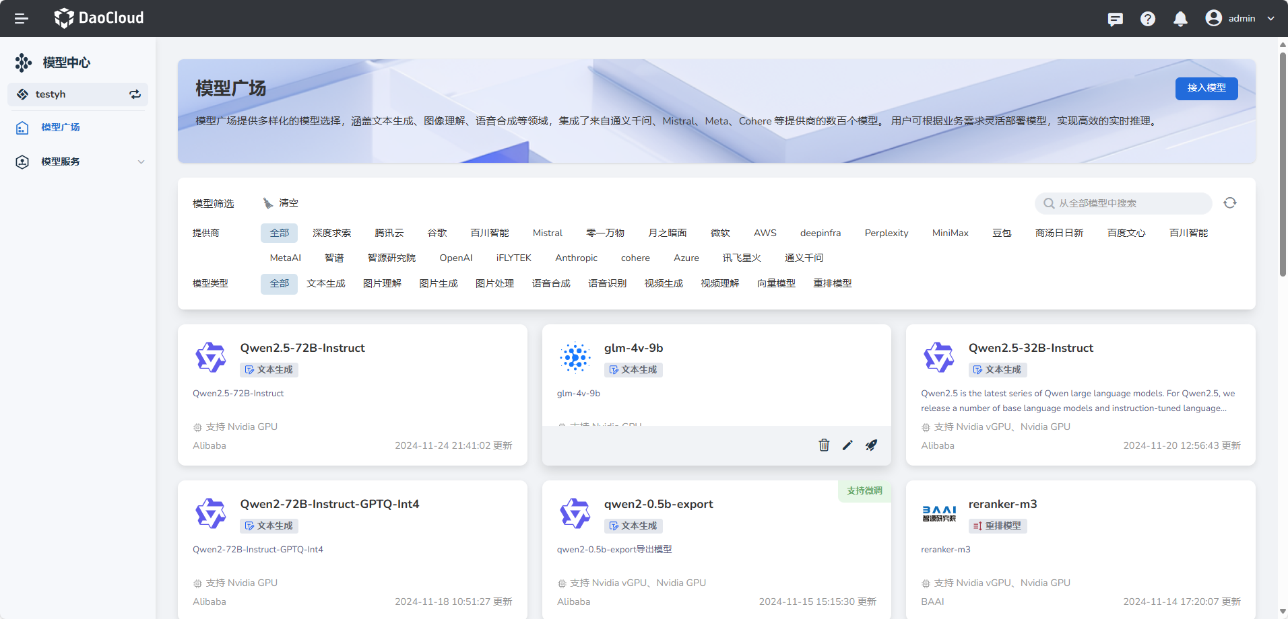Filter by provider 通义千问
This screenshot has width=1288, height=619.
804,258
